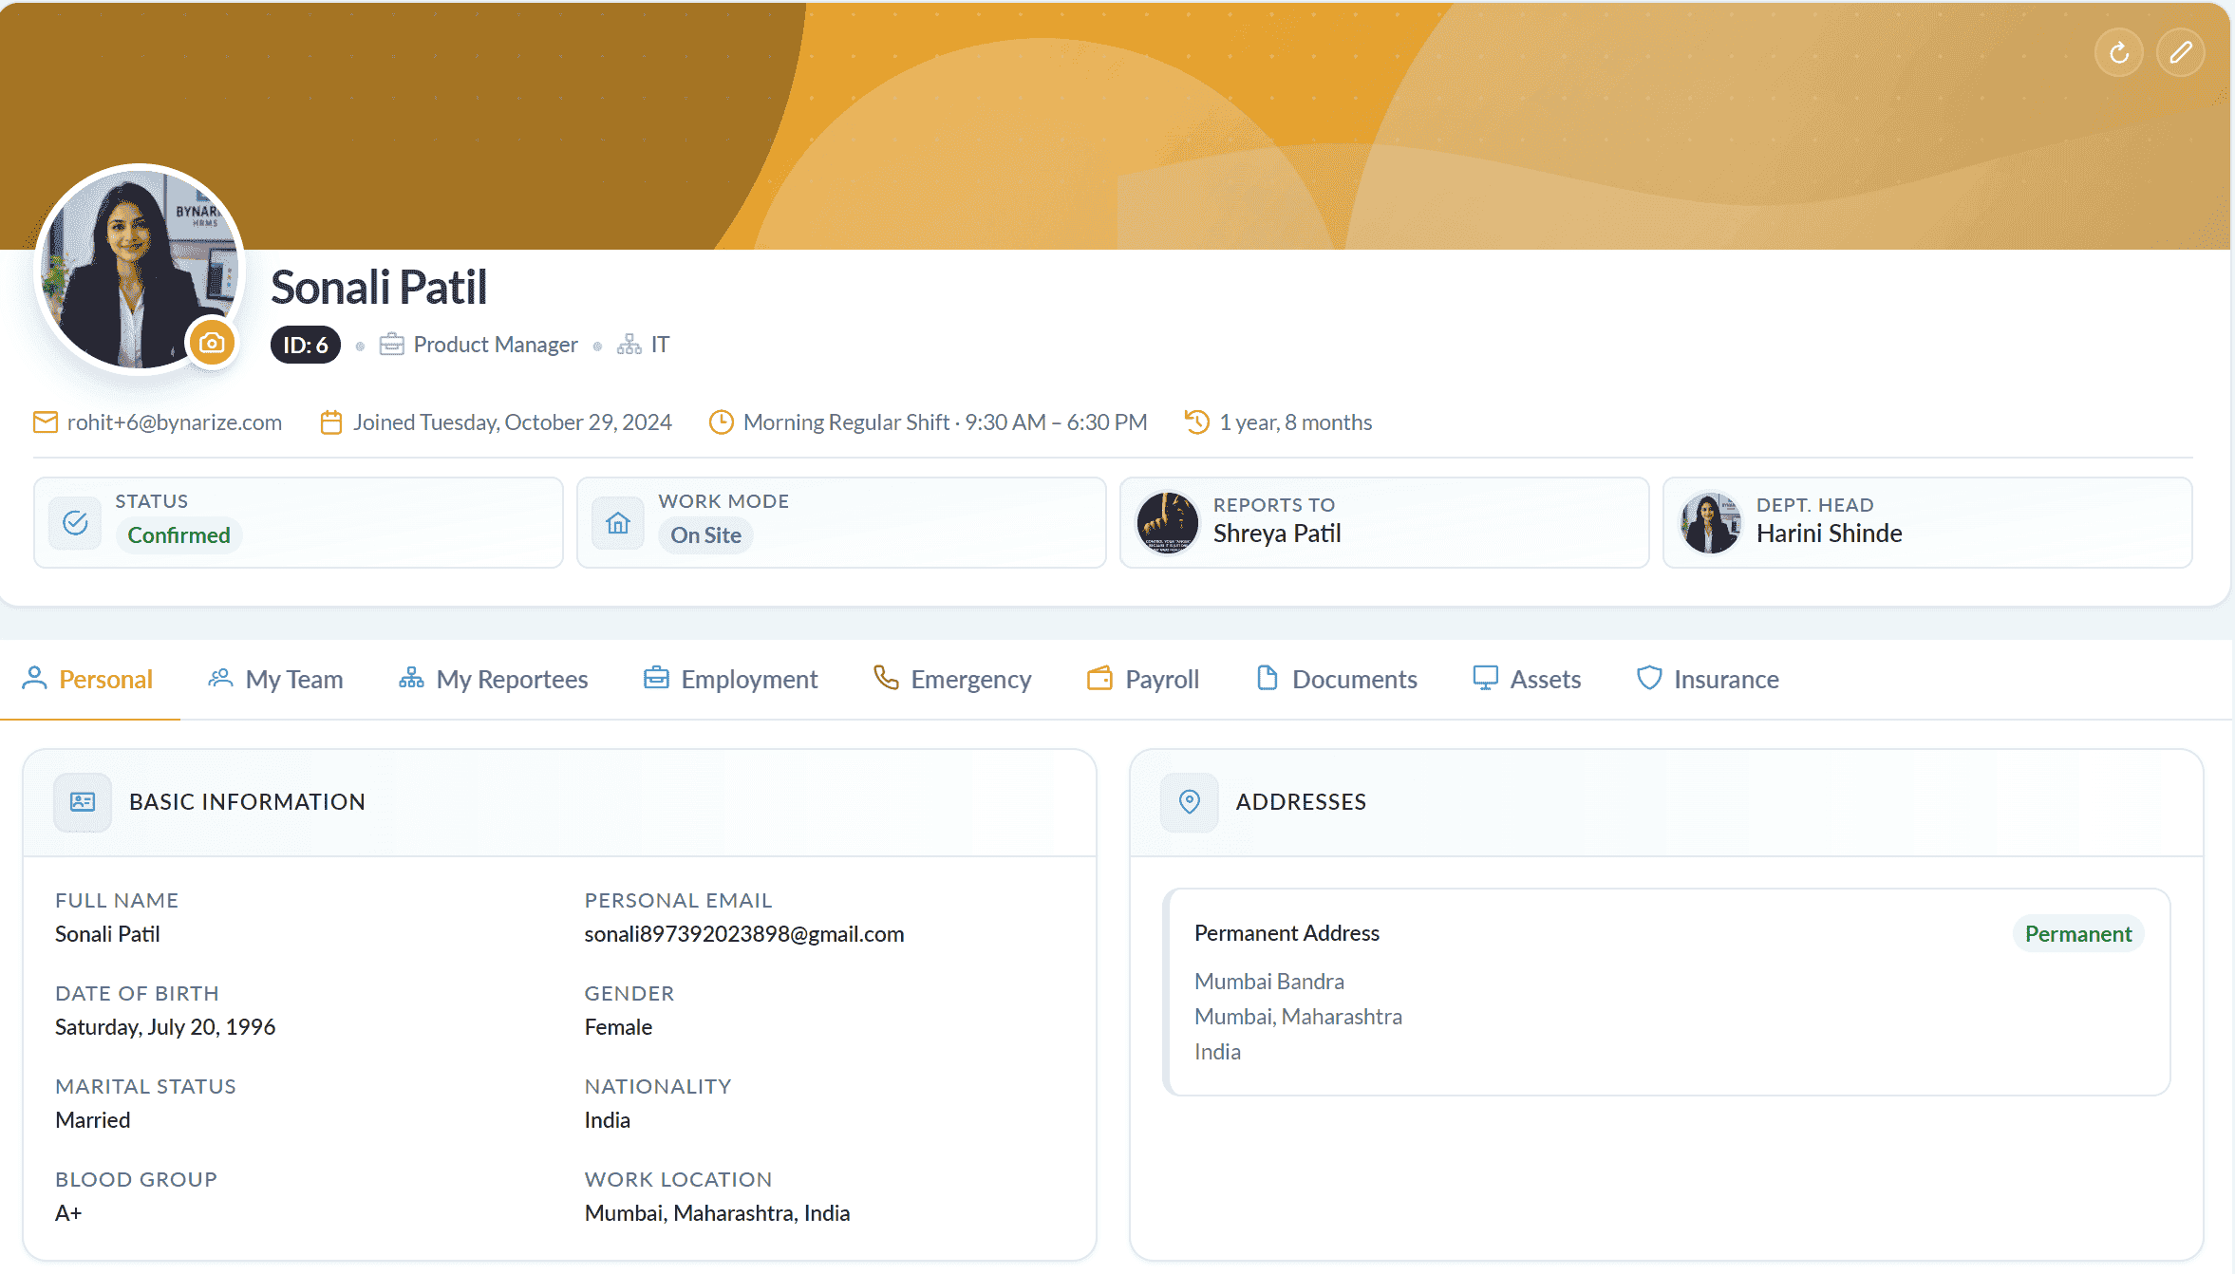The height and width of the screenshot is (1274, 2235).
Task: Click the Sonali Patil heading name
Action: coord(379,288)
